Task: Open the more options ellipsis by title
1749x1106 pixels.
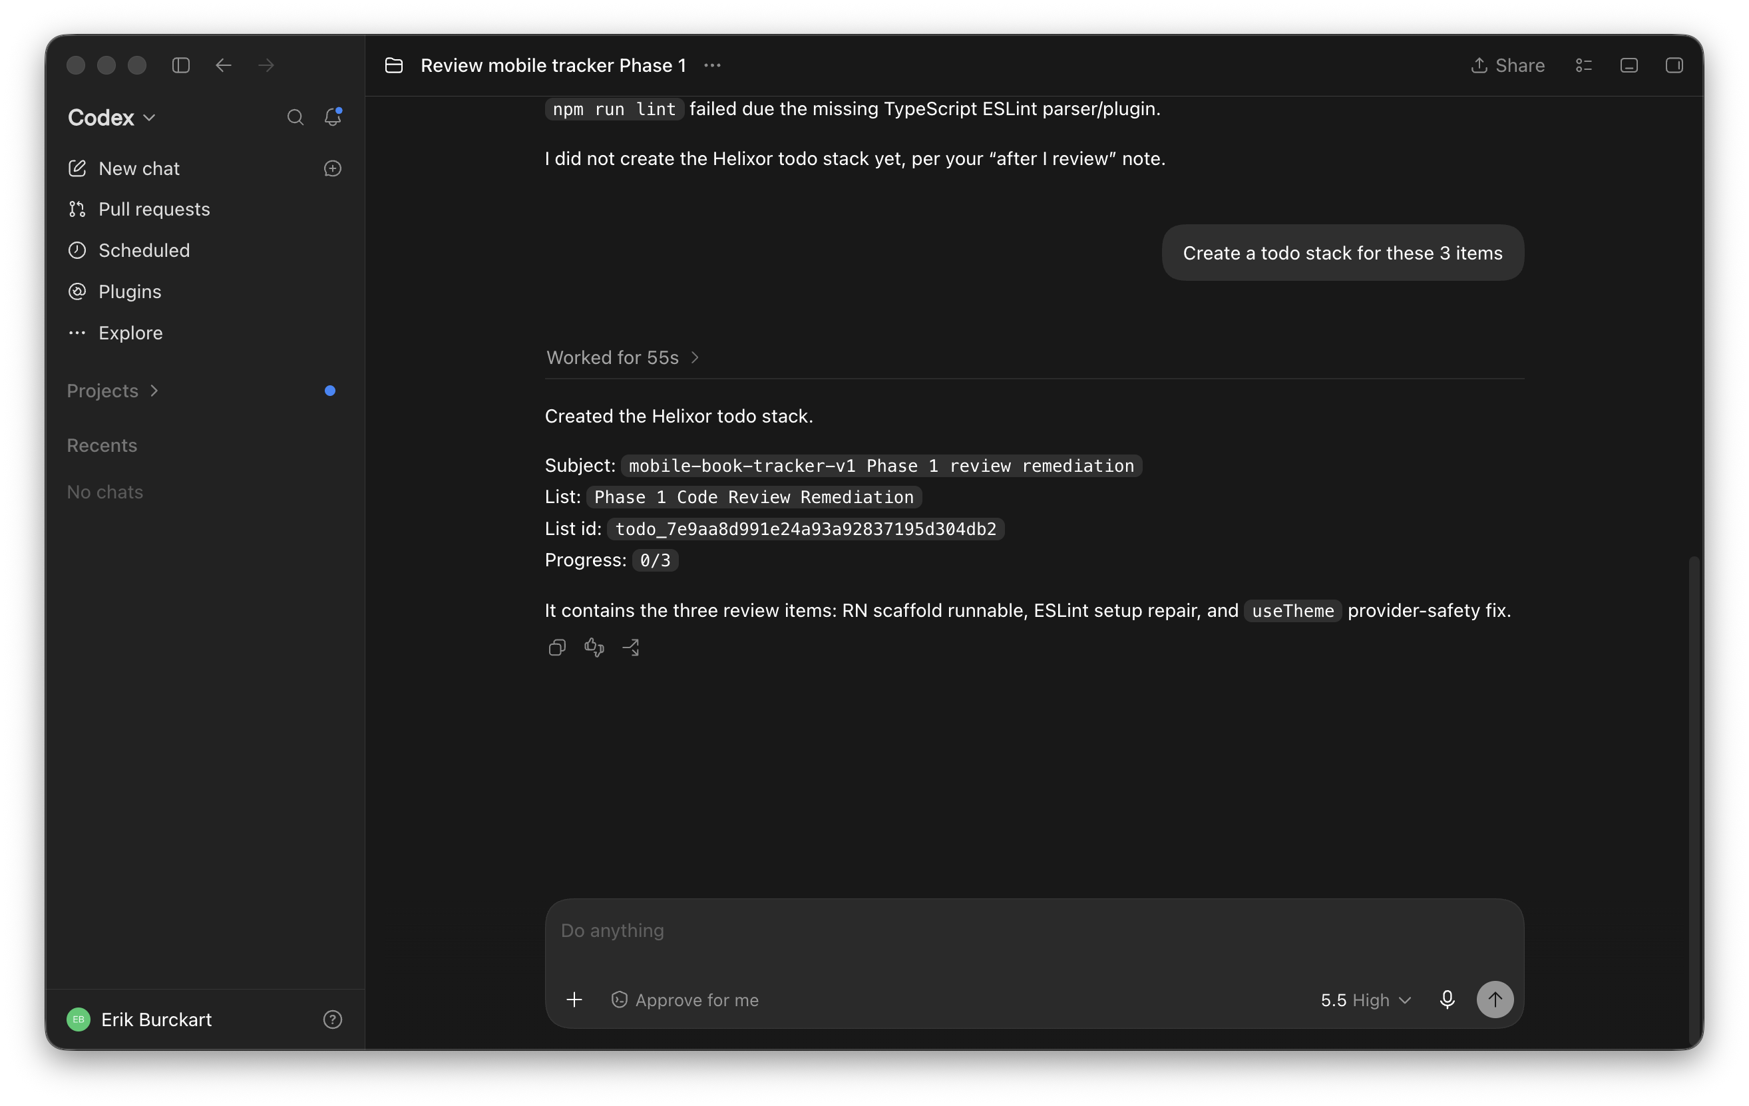Action: click(713, 65)
